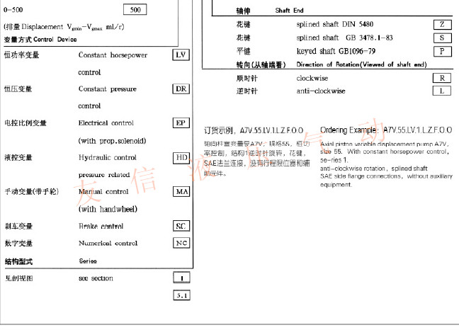Viewport: 459px width, 330px height.
Task: Click the Chinese label '平键'
Action: (x=243, y=51)
